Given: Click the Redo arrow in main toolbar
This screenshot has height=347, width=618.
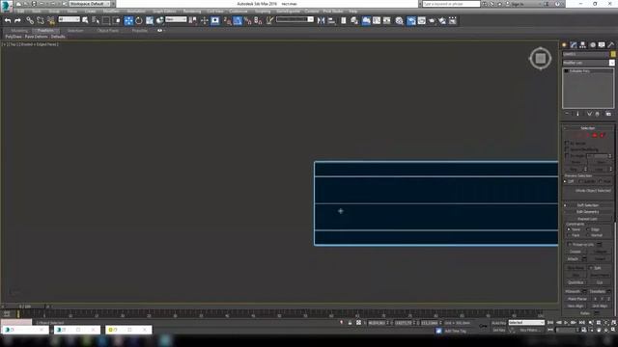Looking at the screenshot, I should coord(17,20).
